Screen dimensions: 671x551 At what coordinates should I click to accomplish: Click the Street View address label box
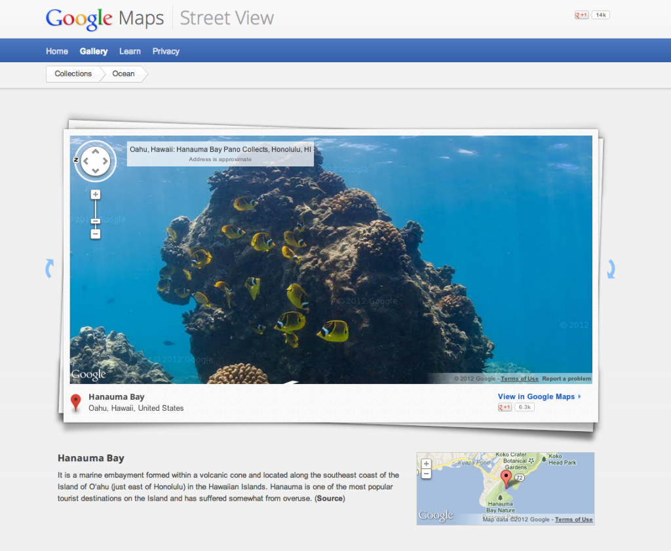220,154
